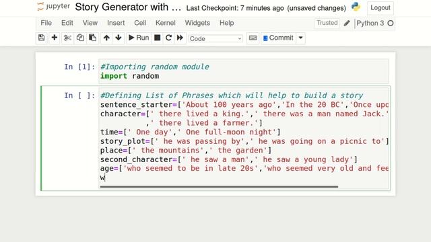The height and width of the screenshot is (242, 431).
Task: Cut selected cells with scissors icon
Action: [x=67, y=38]
